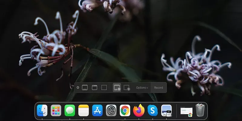Open the Notes app
This screenshot has width=242, height=121.
(x=83, y=110)
